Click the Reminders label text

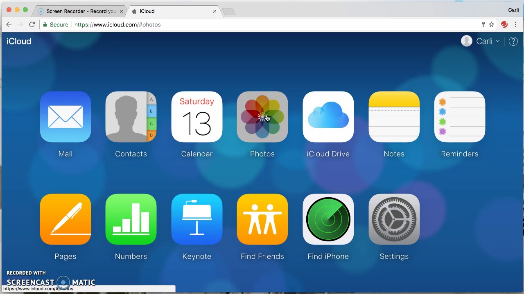[460, 154]
